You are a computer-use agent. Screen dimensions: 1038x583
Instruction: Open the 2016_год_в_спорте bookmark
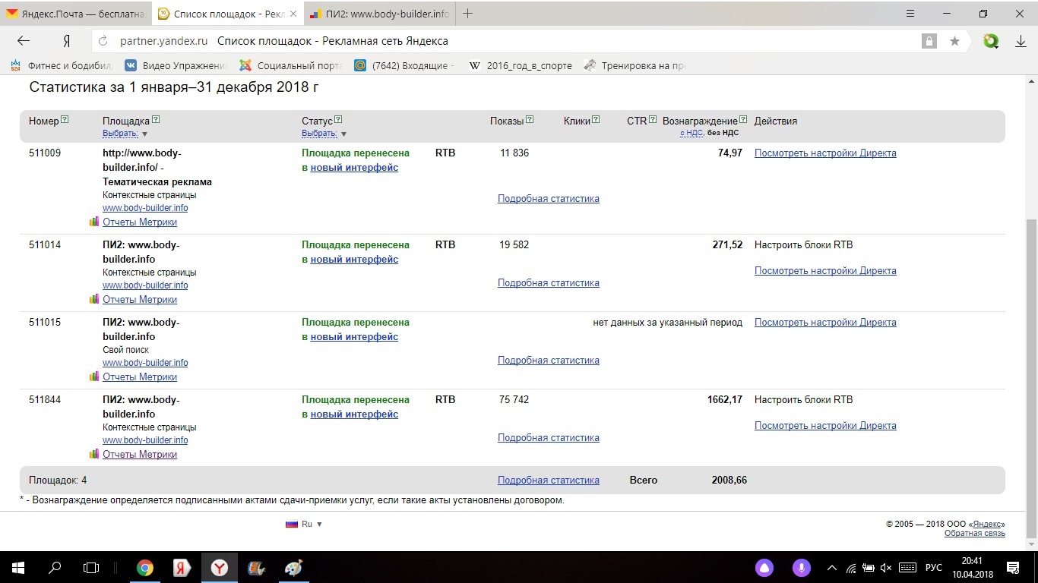pos(521,65)
